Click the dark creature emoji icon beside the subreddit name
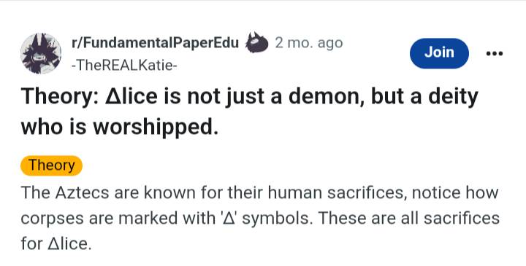The image size is (526, 266). click(x=256, y=43)
